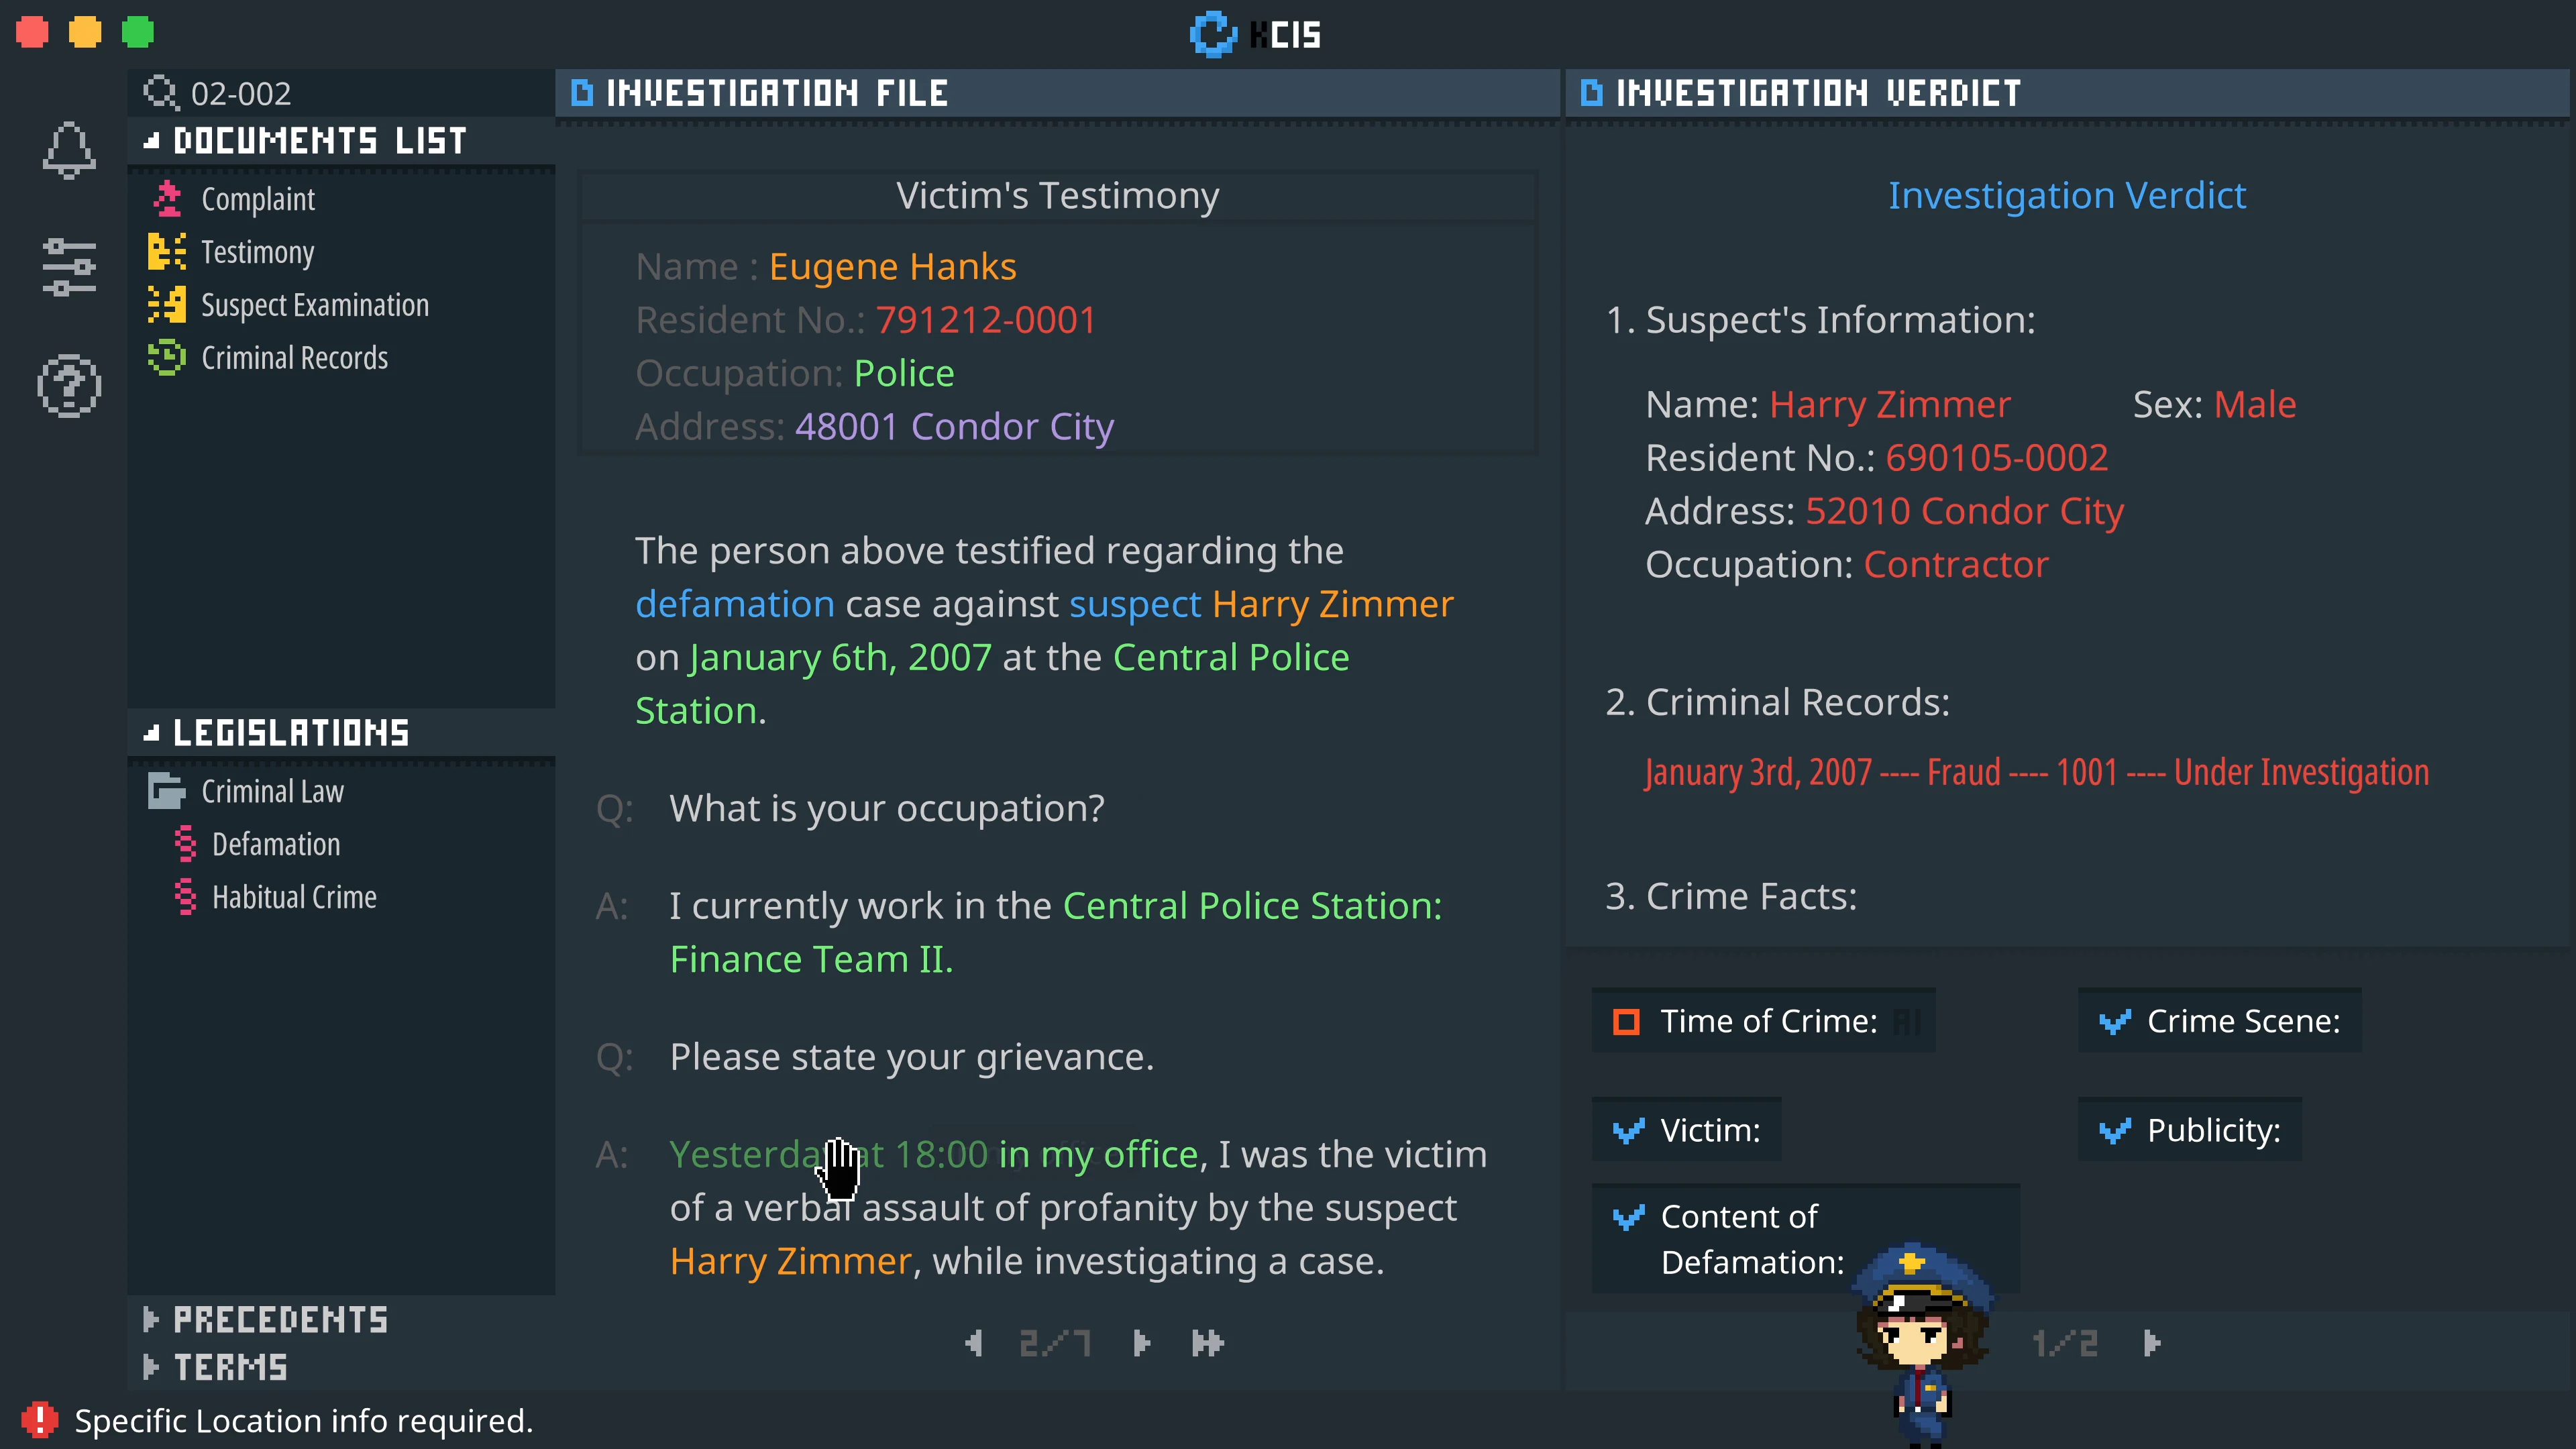
Task: Toggle the Crime Scene checkbox
Action: tap(2114, 1021)
